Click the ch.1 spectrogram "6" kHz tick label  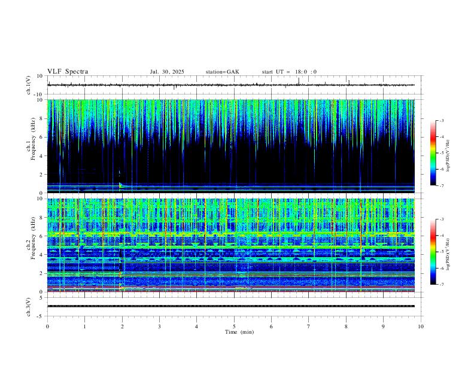point(41,137)
